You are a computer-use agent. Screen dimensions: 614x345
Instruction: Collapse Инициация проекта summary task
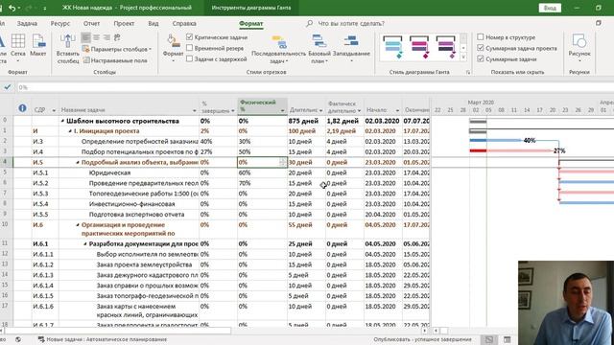(70, 131)
